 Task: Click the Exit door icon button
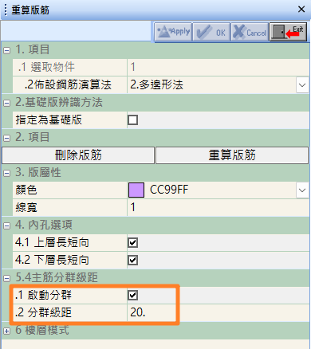288,32
